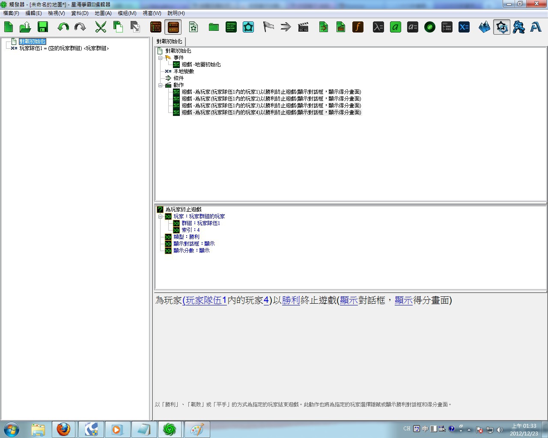Open the Terrain editor mountain icon

click(x=484, y=27)
